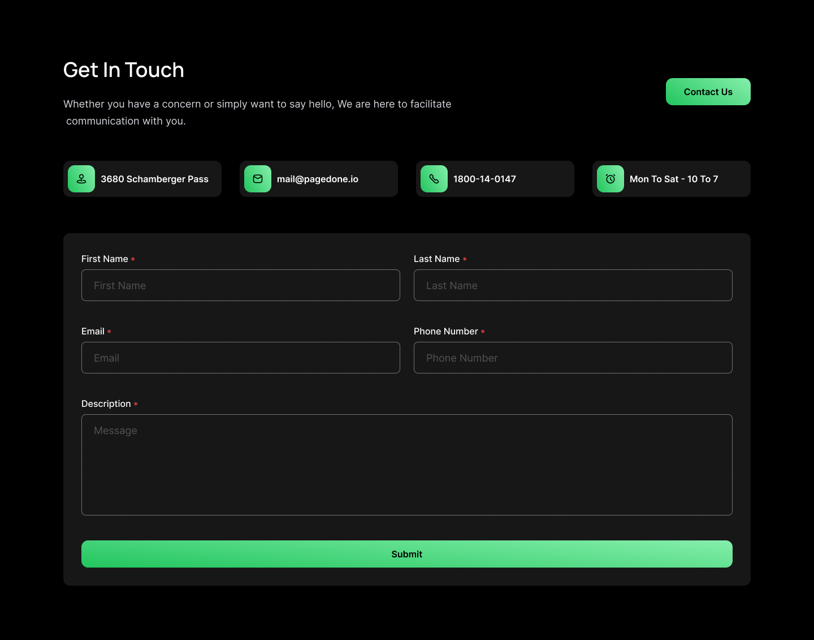The height and width of the screenshot is (640, 814).
Task: Click the green phone handset icon
Action: [x=434, y=179]
